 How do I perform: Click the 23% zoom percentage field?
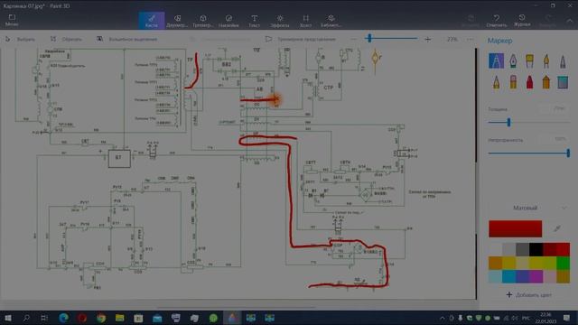pyautogui.click(x=452, y=39)
